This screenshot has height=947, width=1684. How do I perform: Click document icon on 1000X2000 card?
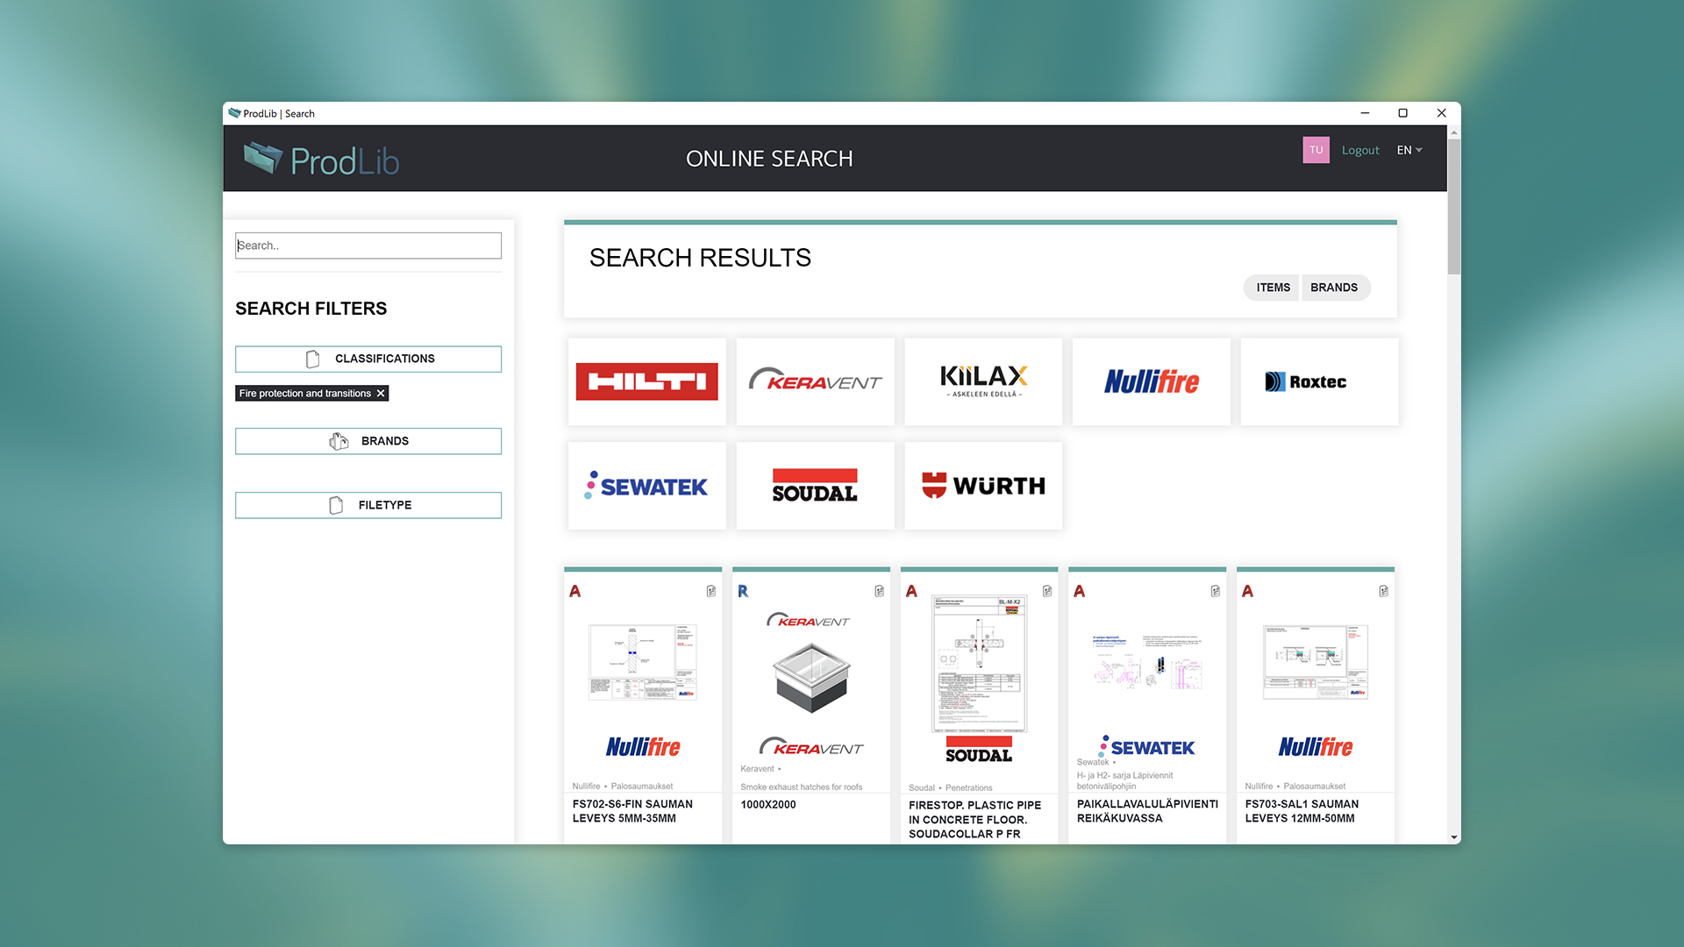[x=880, y=591]
